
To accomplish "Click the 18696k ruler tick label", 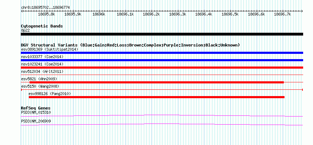I will [x=99, y=14].
